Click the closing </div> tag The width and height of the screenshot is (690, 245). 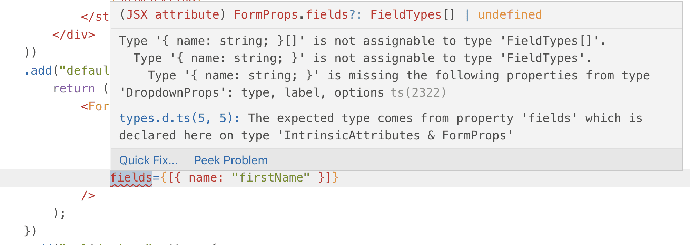point(73,35)
